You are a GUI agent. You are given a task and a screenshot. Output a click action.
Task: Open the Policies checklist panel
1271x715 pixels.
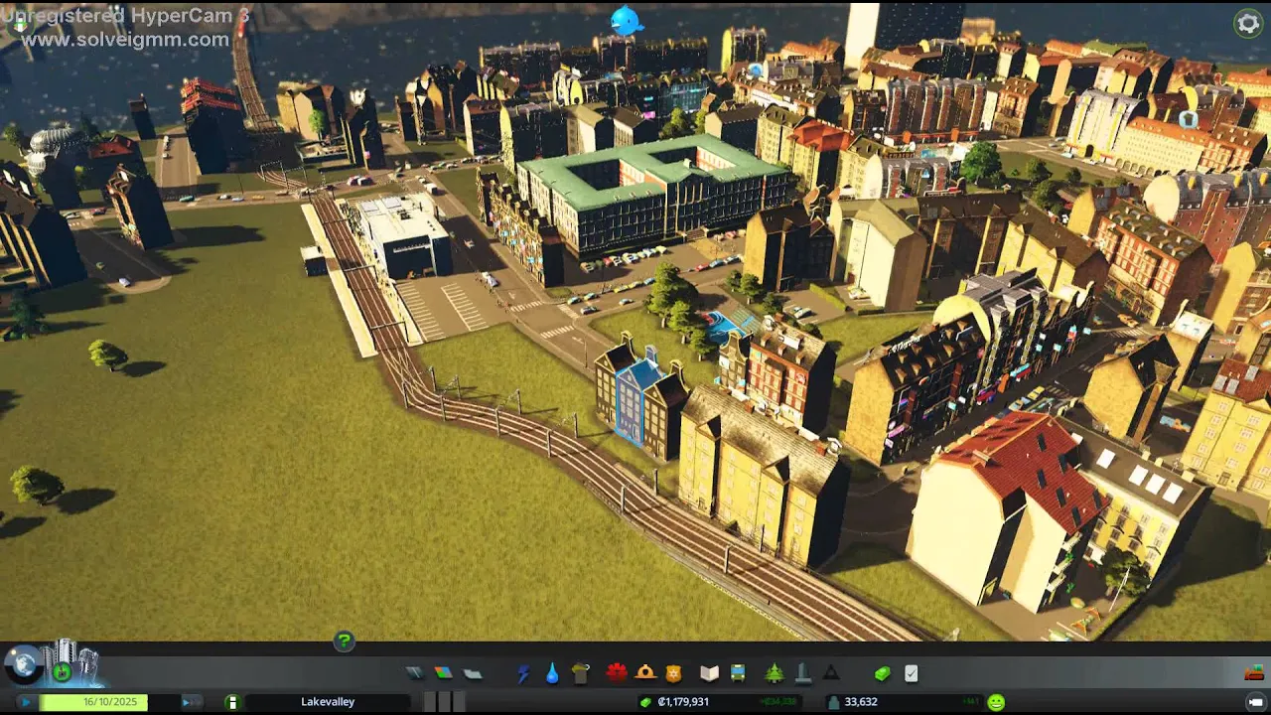[x=911, y=673]
